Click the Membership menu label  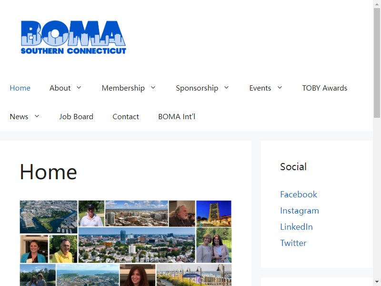pyautogui.click(x=123, y=88)
